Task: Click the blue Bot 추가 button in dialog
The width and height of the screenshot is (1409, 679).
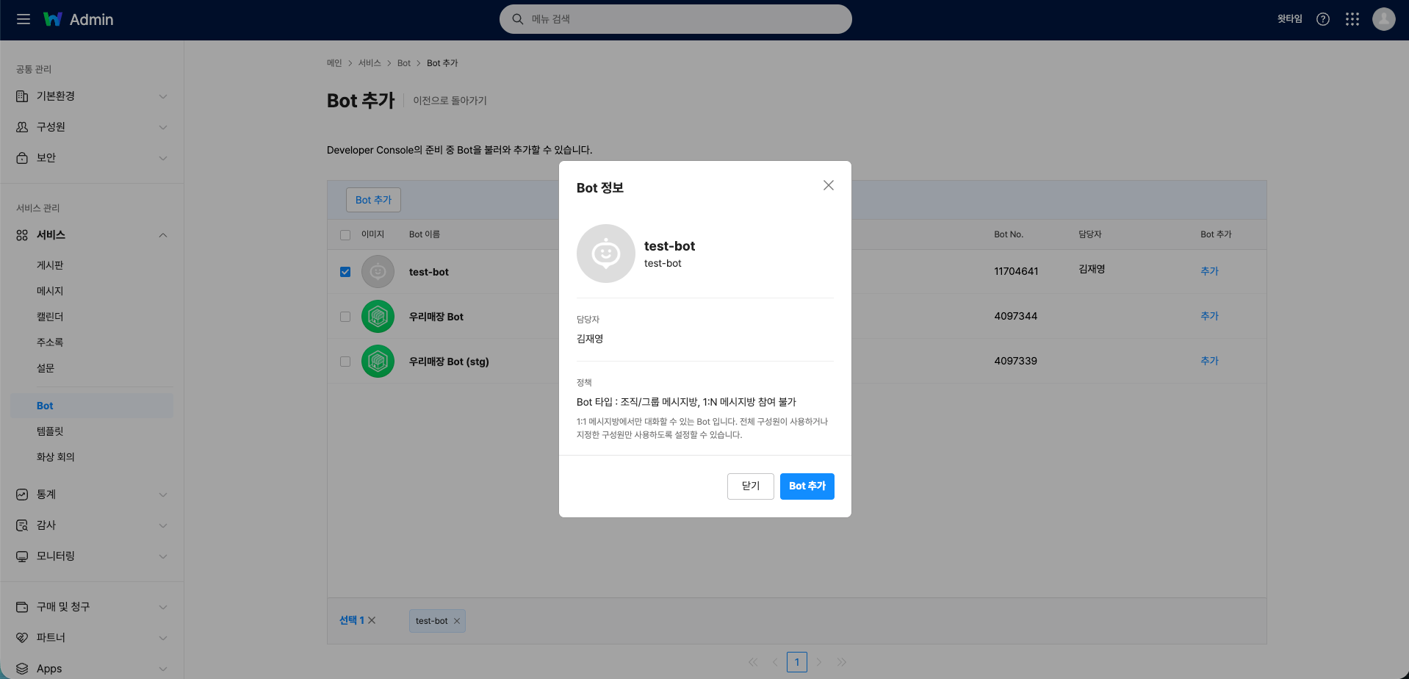Action: click(807, 486)
